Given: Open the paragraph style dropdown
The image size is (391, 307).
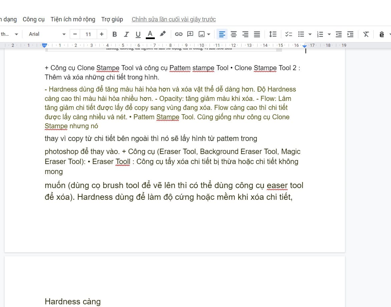Looking at the screenshot, I should 9,34.
